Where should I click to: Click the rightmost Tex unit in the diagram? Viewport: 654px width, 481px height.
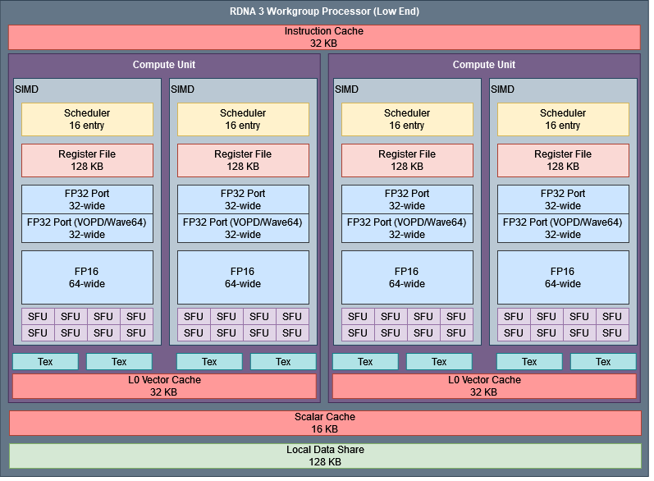(x=603, y=362)
